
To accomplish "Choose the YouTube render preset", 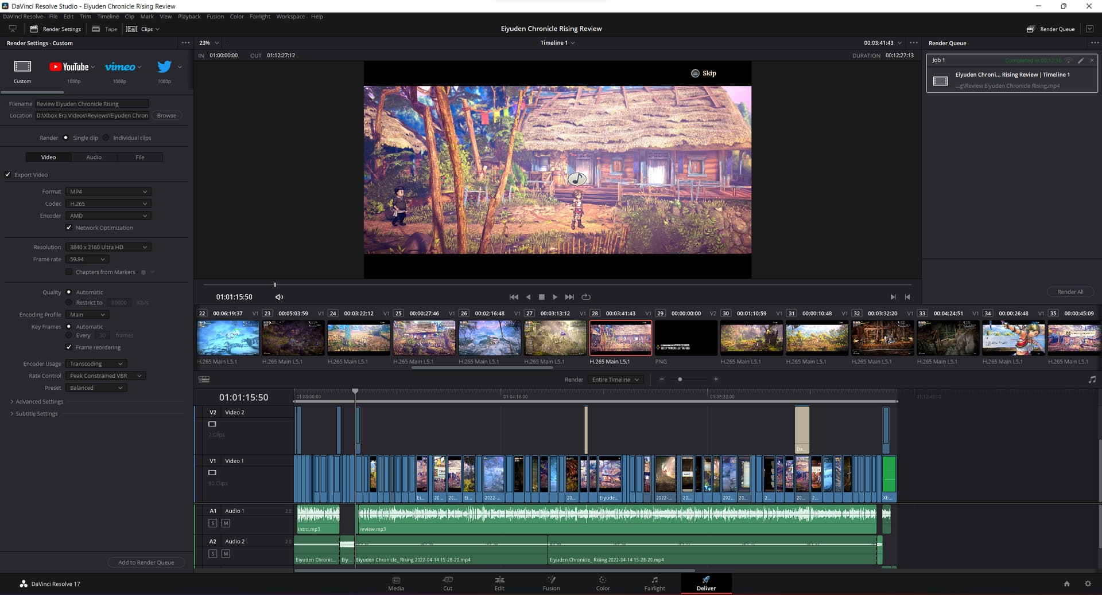I will [69, 67].
